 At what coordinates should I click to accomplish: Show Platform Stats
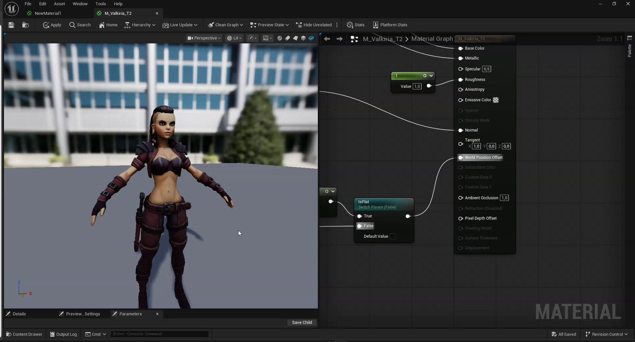coord(390,25)
